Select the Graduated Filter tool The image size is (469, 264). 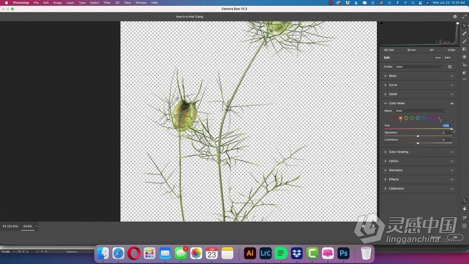click(x=464, y=49)
